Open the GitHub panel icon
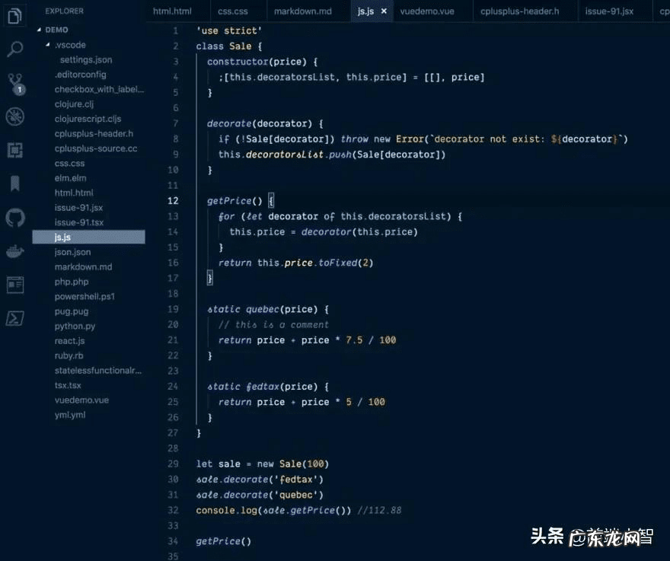This screenshot has height=561, width=670. [14, 218]
